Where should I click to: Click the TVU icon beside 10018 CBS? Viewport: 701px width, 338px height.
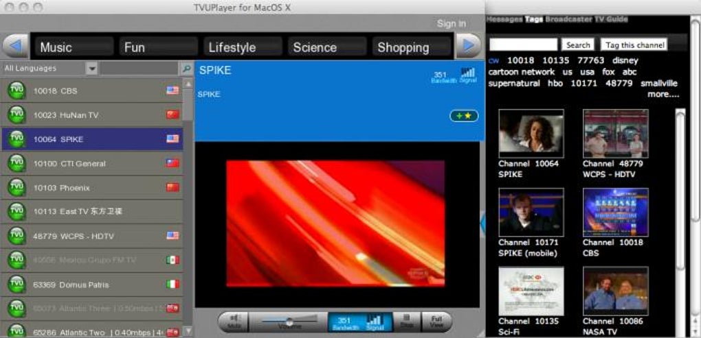[17, 90]
